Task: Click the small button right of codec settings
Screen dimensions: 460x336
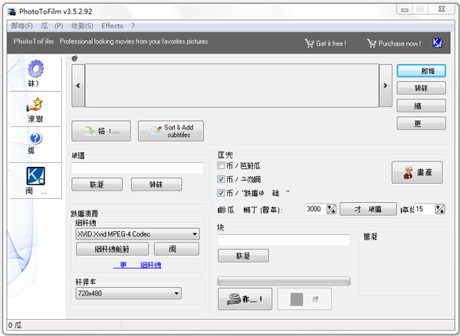Action: (x=176, y=249)
